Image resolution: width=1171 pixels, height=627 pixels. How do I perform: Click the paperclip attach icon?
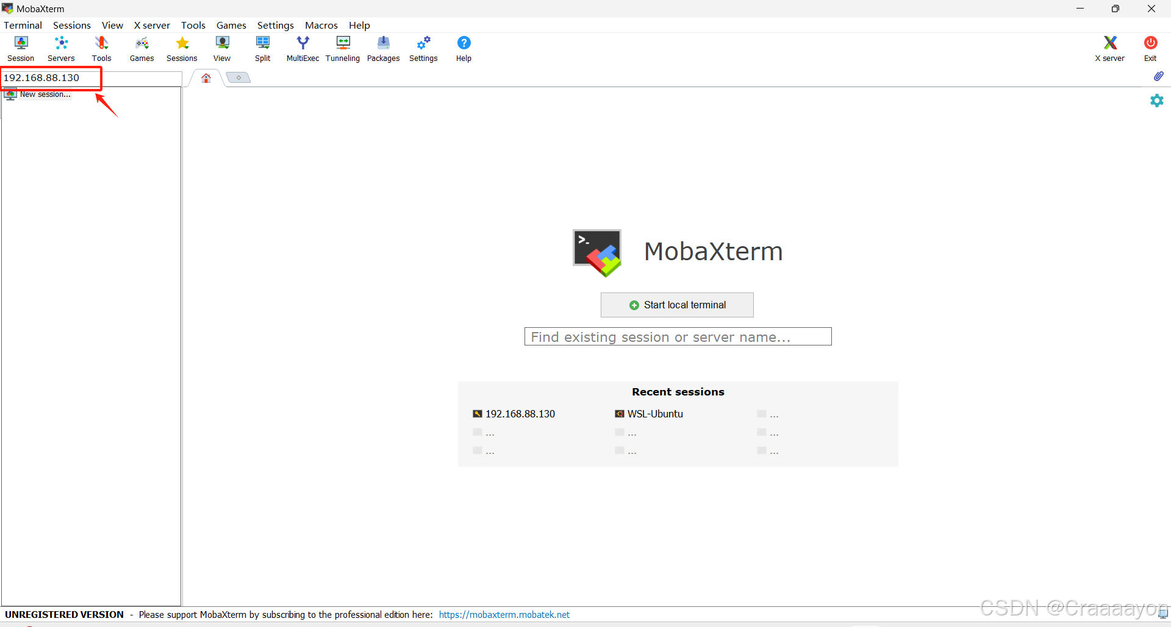coord(1158,76)
